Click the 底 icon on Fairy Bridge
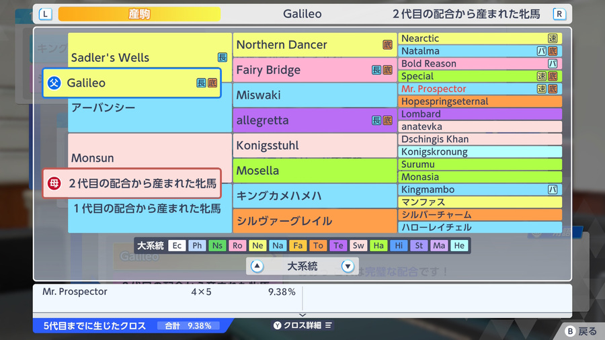This screenshot has height=340, width=605. tap(387, 70)
